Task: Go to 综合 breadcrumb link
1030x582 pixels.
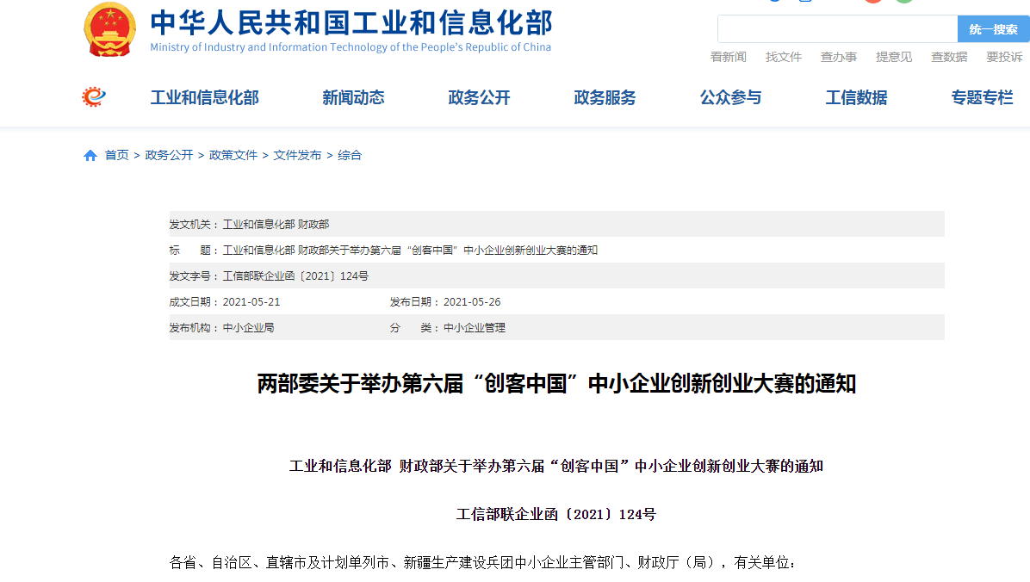Action: coord(350,156)
